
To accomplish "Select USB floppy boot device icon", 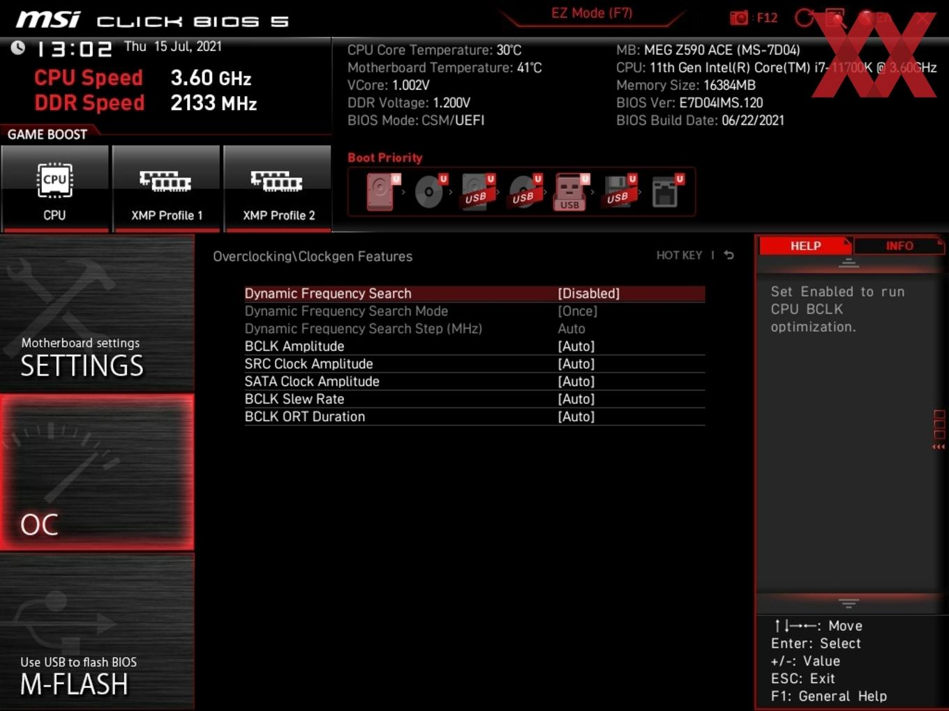I will pyautogui.click(x=619, y=192).
